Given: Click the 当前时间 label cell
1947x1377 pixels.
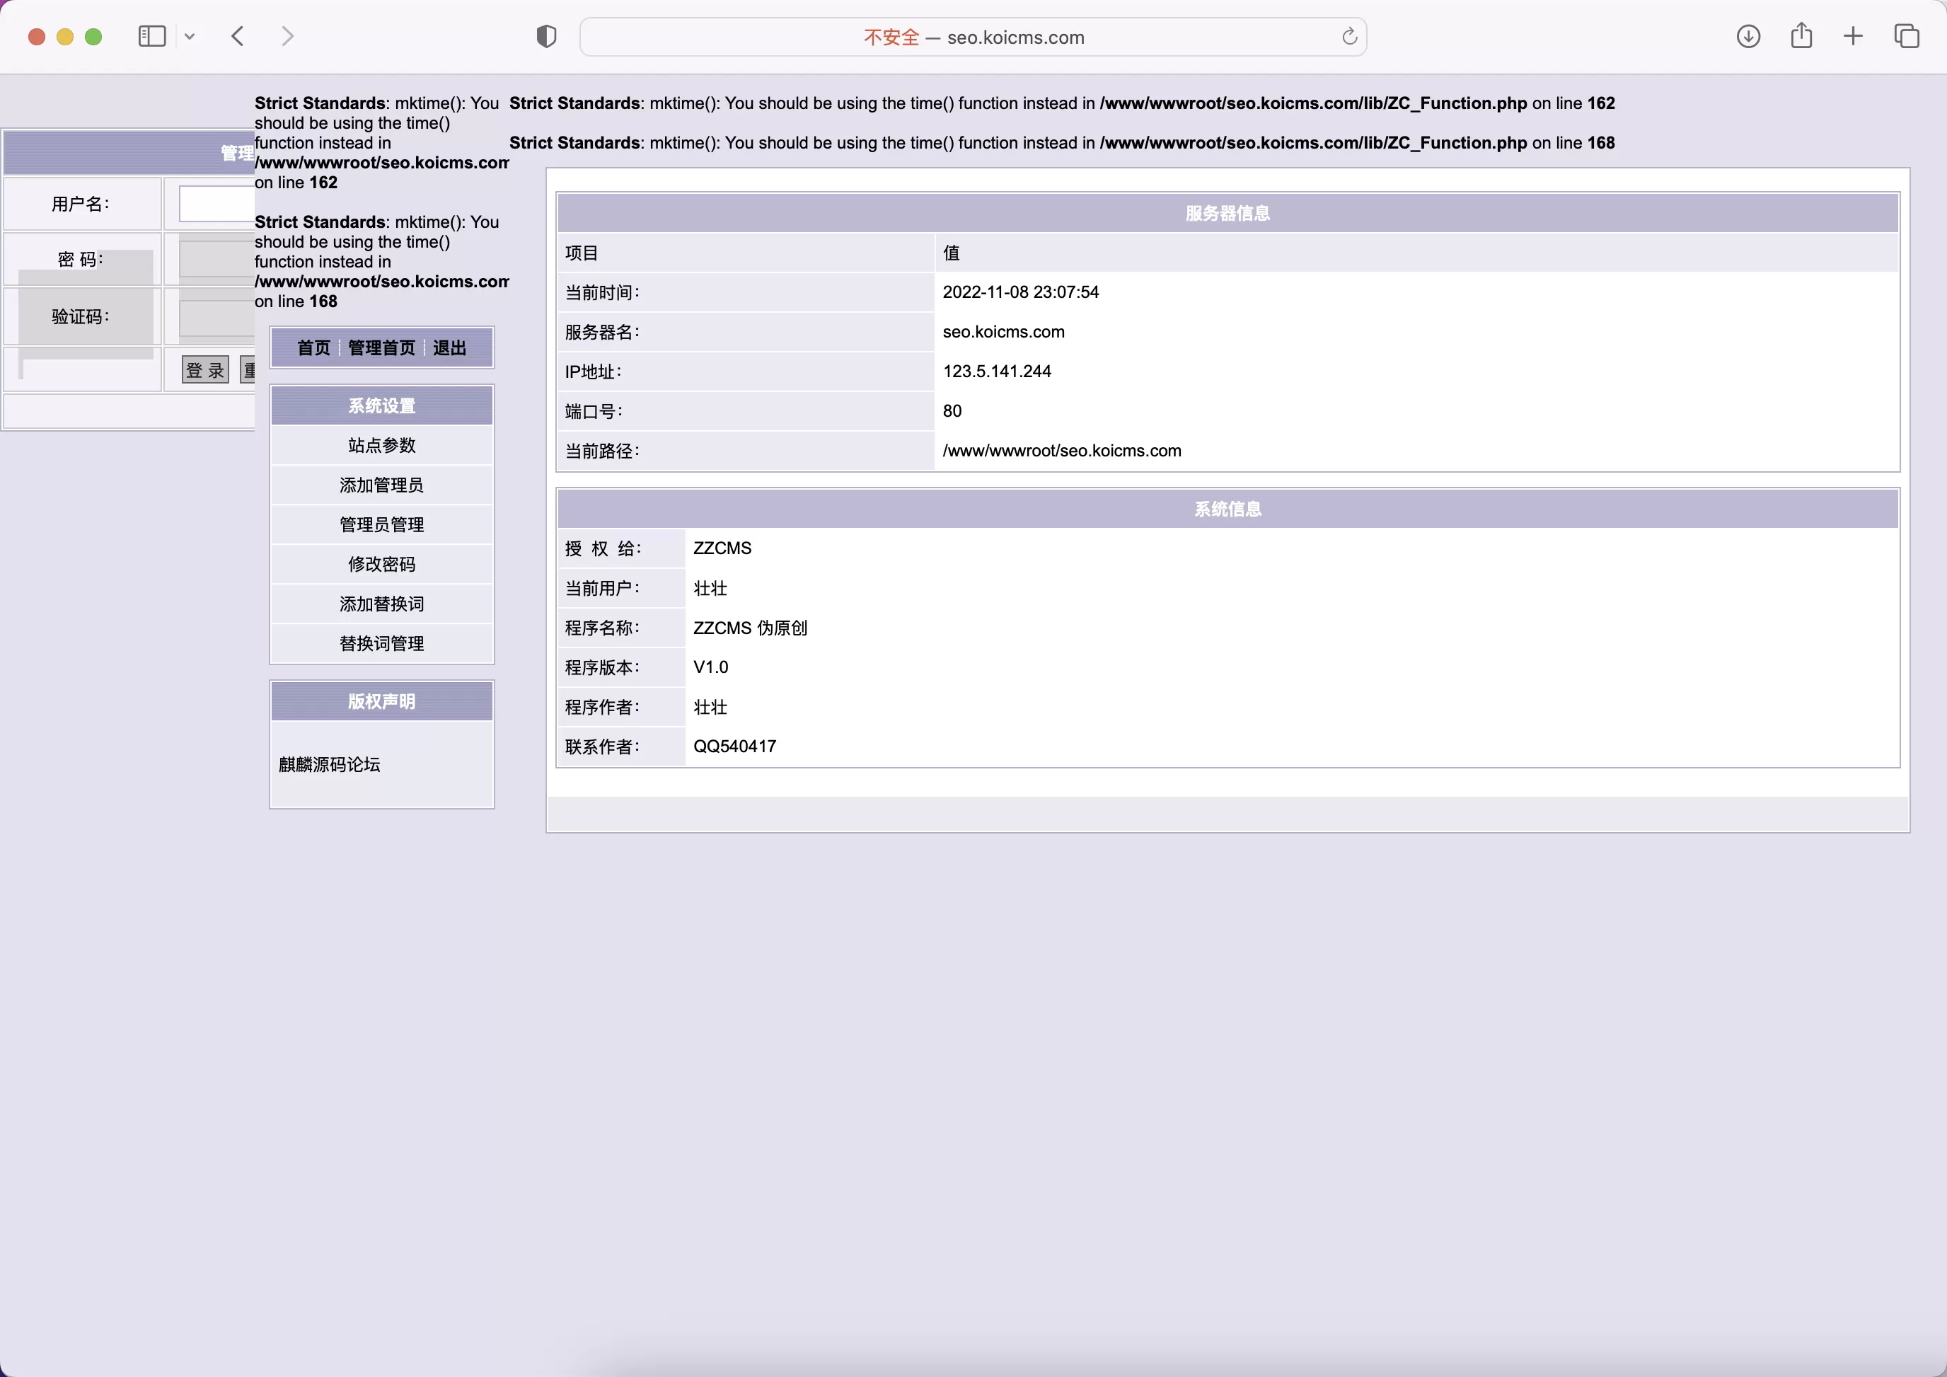Looking at the screenshot, I should (x=746, y=292).
